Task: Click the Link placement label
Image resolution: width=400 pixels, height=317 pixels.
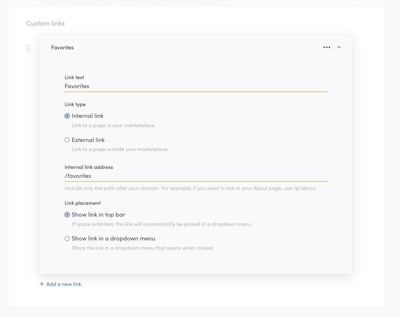Action: 82,203
